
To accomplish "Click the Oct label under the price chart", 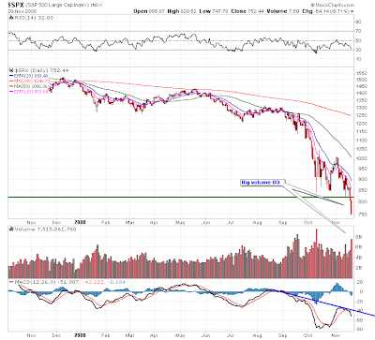I will [x=308, y=223].
